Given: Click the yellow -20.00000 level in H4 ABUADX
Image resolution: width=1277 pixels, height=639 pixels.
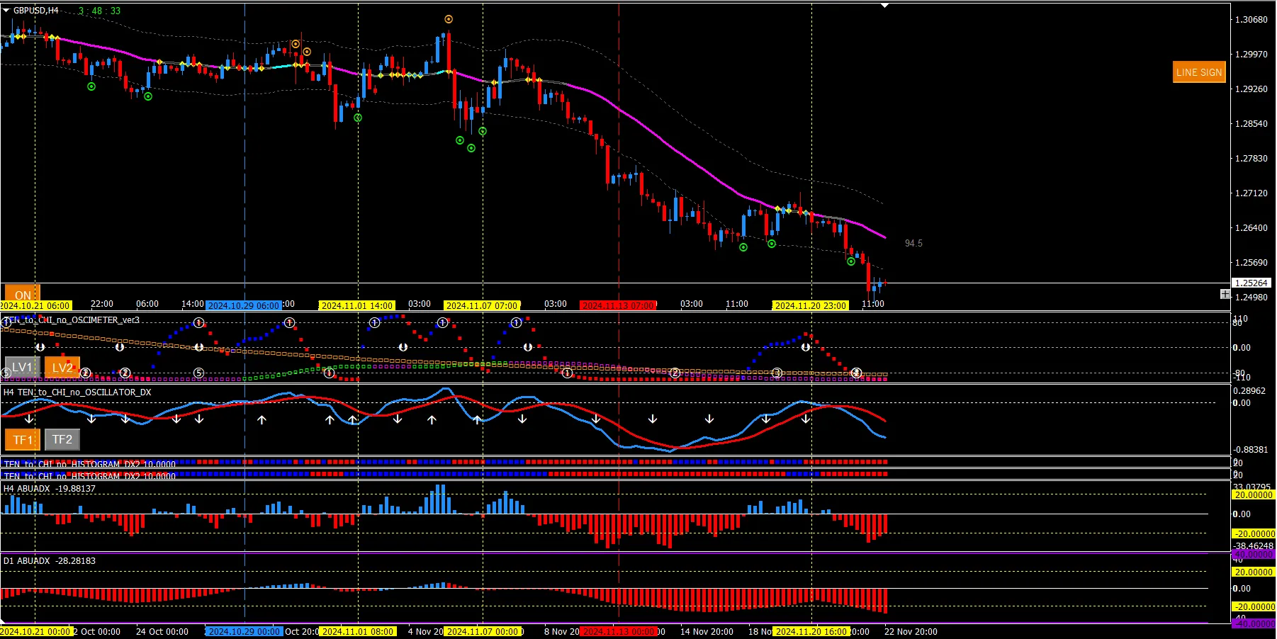Looking at the screenshot, I should (x=1254, y=534).
